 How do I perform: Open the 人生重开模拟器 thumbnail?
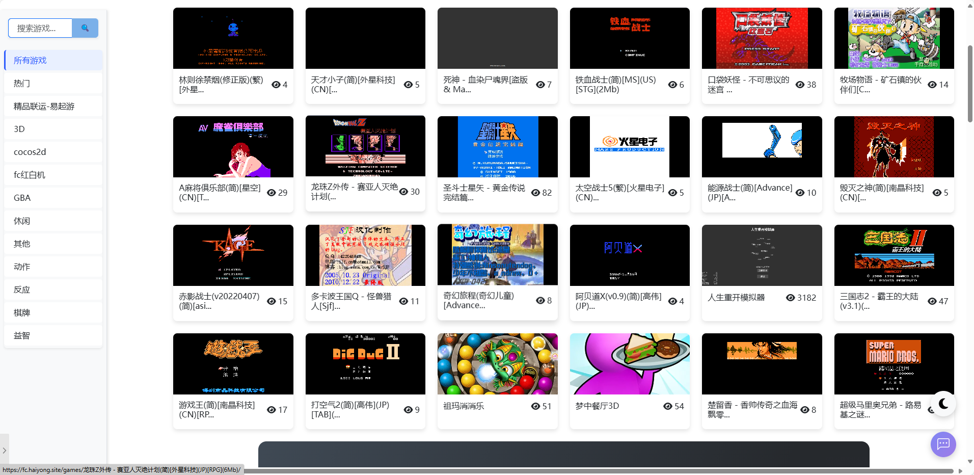click(762, 255)
